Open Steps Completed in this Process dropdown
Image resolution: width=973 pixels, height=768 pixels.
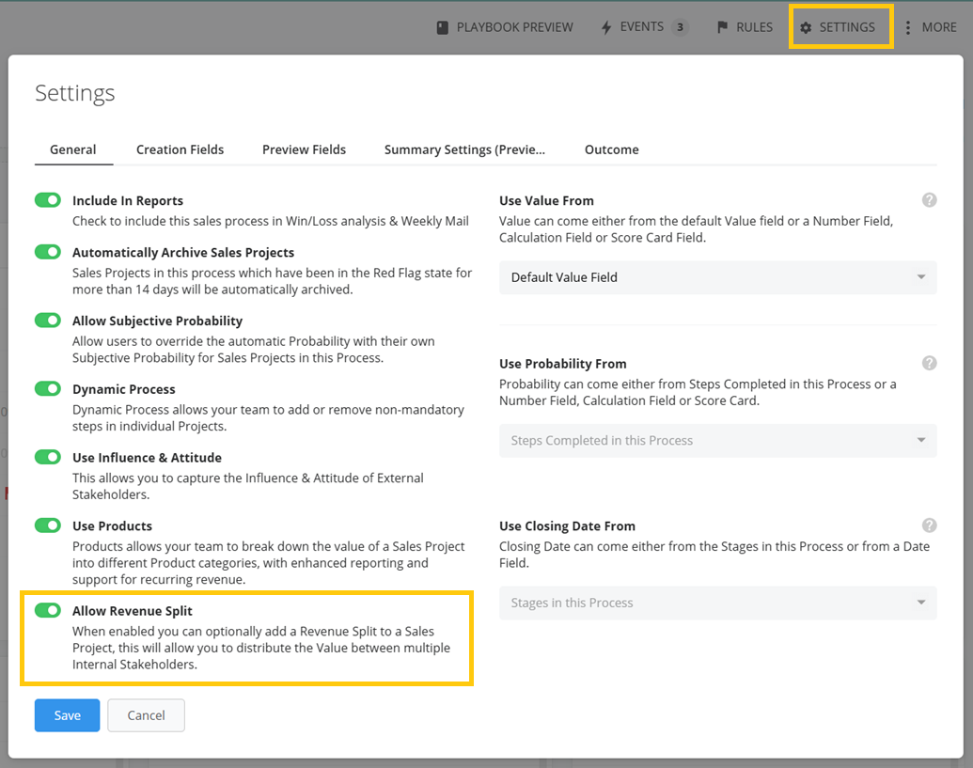click(x=717, y=440)
